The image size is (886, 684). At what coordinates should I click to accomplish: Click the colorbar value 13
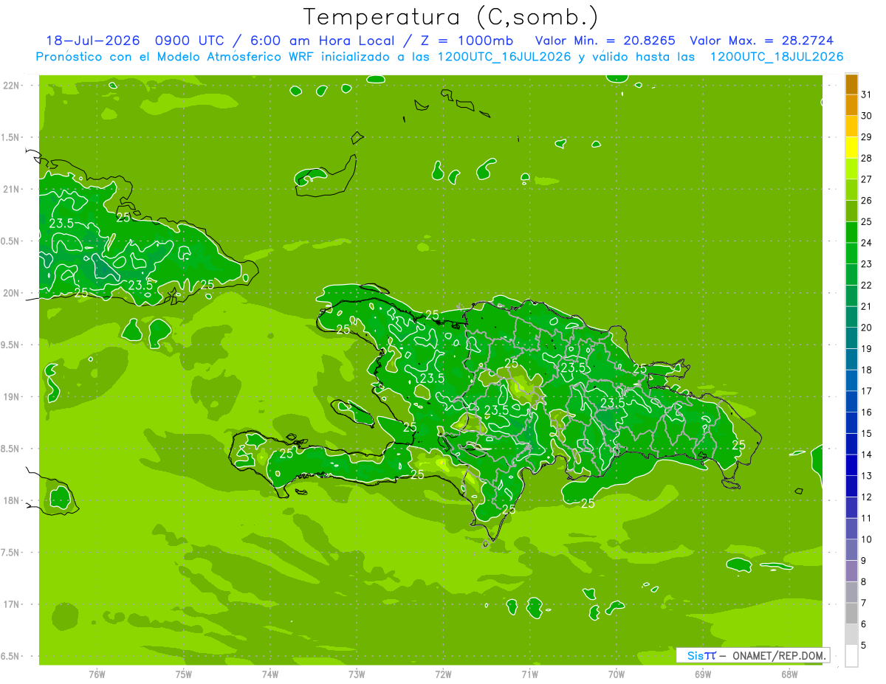pos(867,476)
